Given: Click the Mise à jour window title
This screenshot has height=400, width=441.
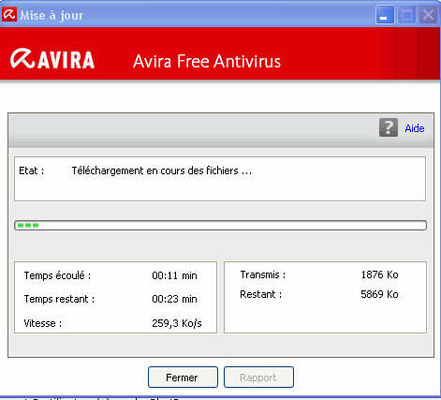Looking at the screenshot, I should tap(51, 15).
